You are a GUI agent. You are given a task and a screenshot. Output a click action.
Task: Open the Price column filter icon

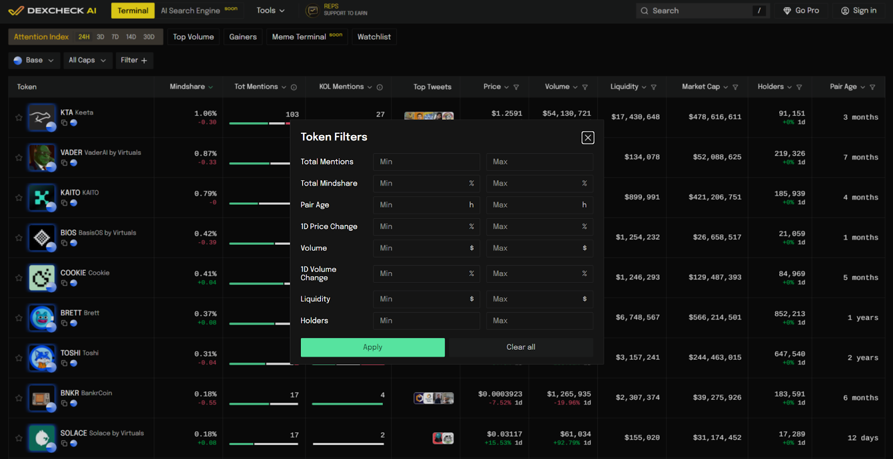tap(516, 87)
